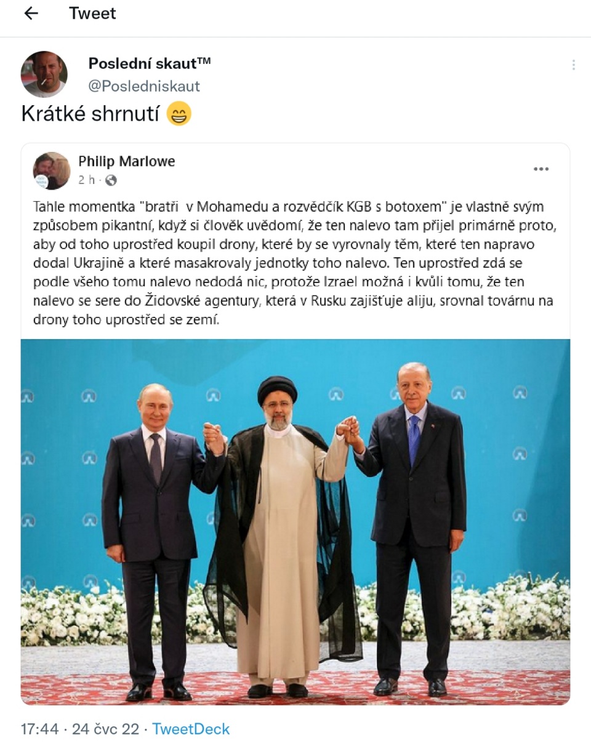
Task: Open Poslední skaut's profile avatar
Action: [44, 74]
